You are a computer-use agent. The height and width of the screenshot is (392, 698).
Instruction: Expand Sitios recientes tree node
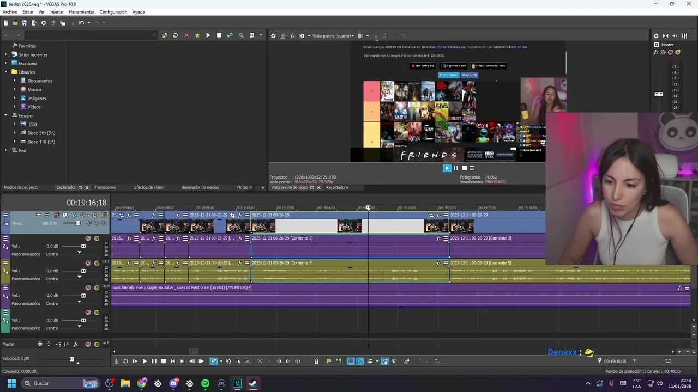(x=6, y=54)
